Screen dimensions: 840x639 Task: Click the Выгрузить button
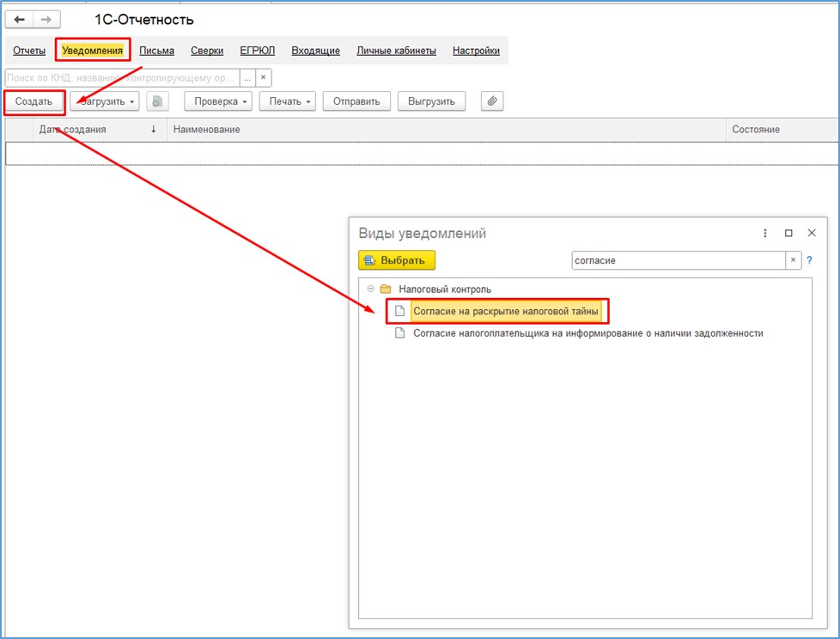431,101
